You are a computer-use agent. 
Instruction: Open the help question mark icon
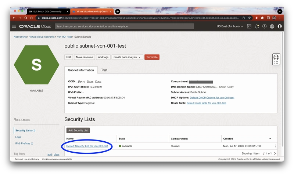[264, 26]
